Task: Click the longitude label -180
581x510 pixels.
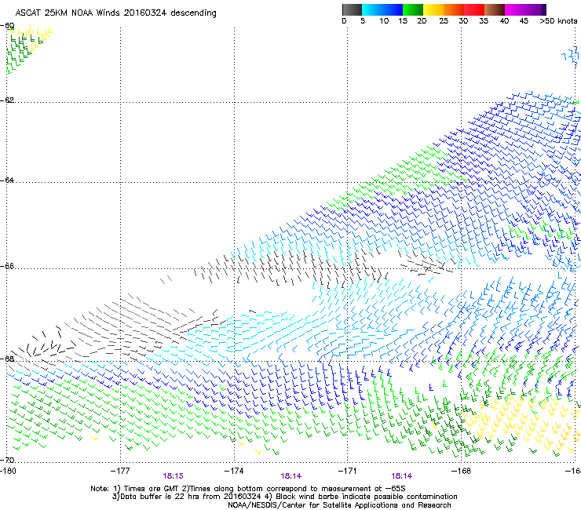Action: 8,471
